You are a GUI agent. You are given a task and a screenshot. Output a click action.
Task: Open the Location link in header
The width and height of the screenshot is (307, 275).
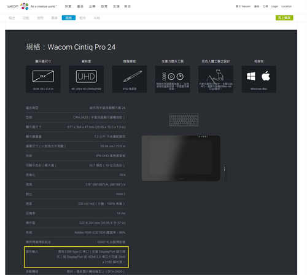[286, 6]
